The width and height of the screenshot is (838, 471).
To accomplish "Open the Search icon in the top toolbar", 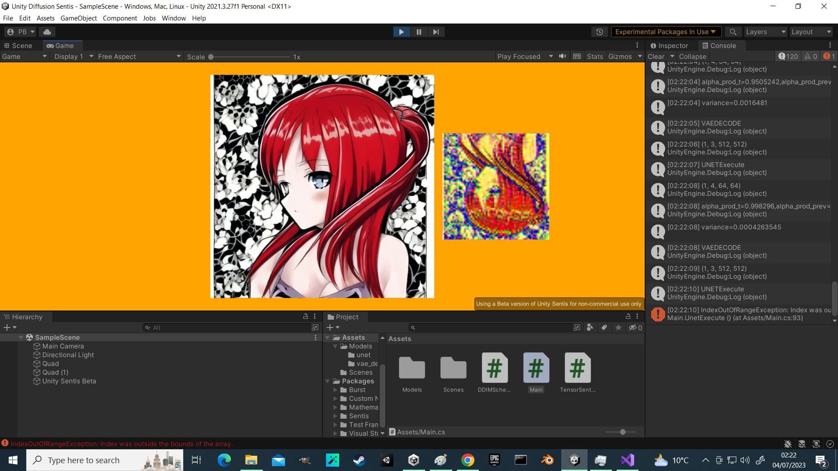I will 733,31.
